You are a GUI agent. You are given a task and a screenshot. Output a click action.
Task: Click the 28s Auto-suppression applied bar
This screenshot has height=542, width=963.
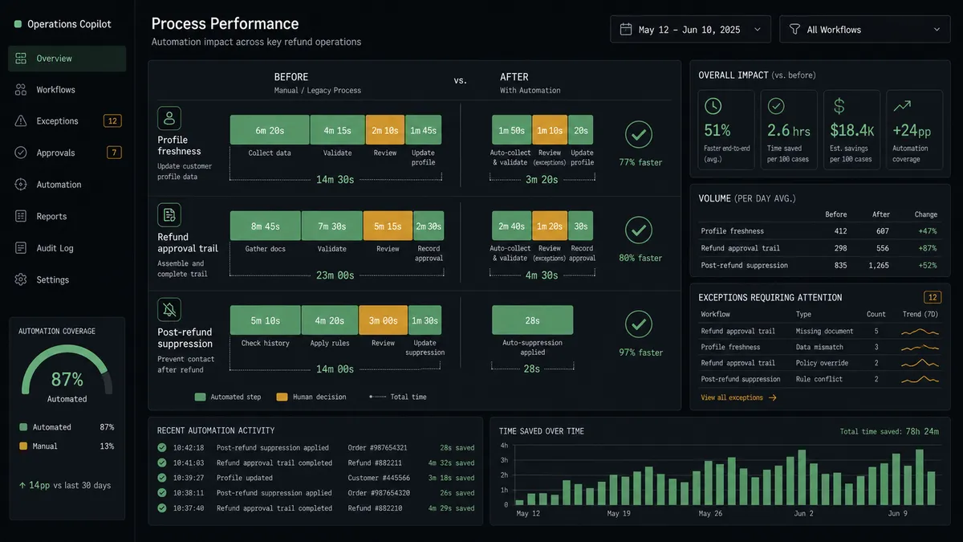(x=532, y=320)
